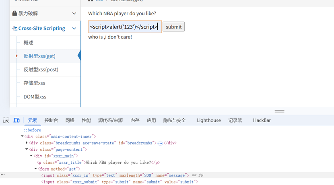Click the name="message" attribute text
Screen dimensions: 334x185
(x=171, y=175)
